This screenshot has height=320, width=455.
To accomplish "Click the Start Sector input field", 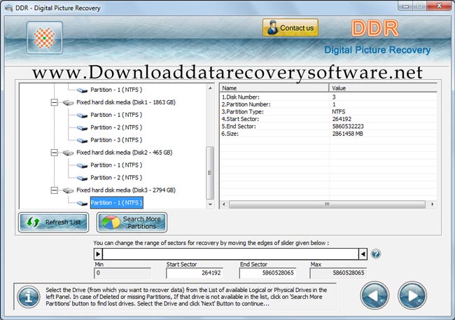I will click(195, 273).
